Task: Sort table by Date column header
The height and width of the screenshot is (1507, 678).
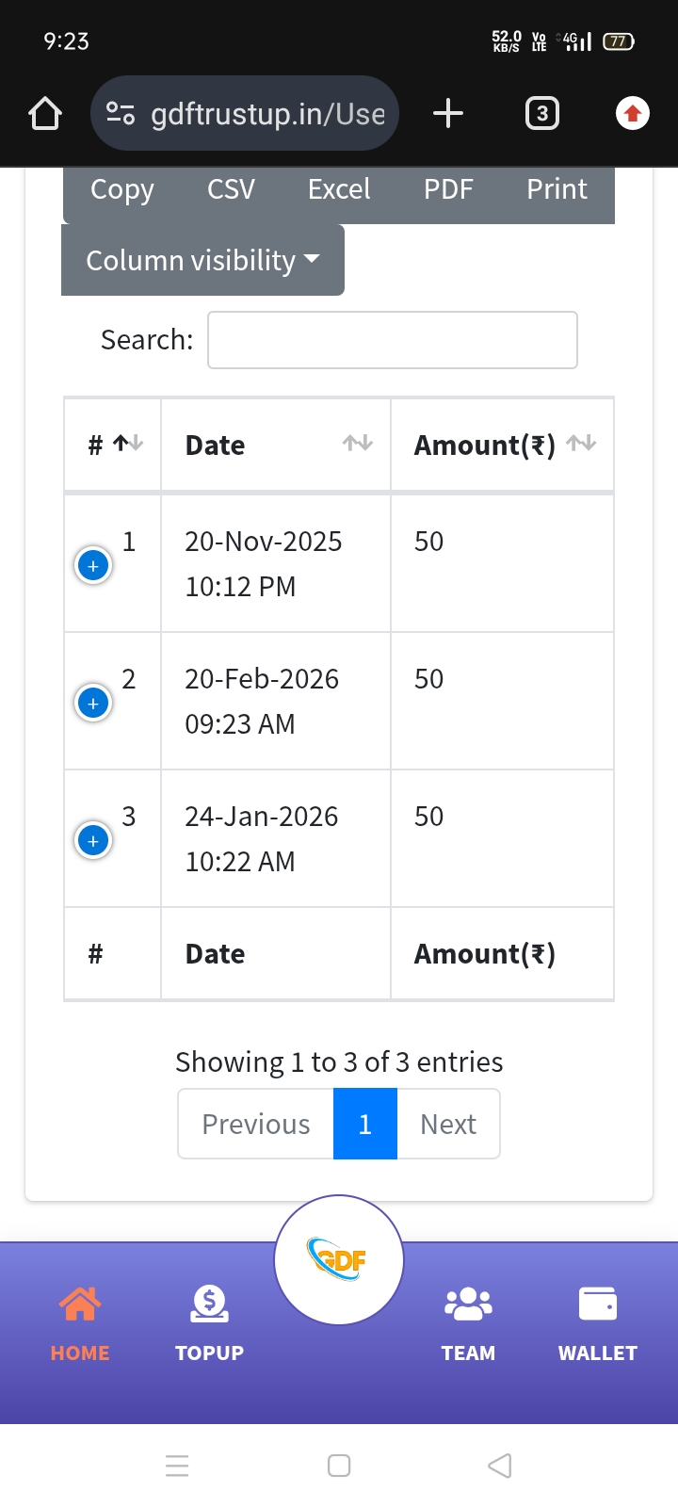Action: 276,445
